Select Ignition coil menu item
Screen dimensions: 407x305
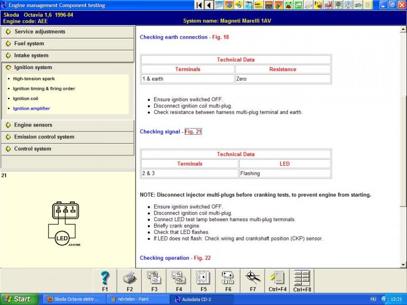(x=25, y=99)
